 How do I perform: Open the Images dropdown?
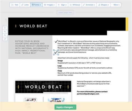[49, 5]
